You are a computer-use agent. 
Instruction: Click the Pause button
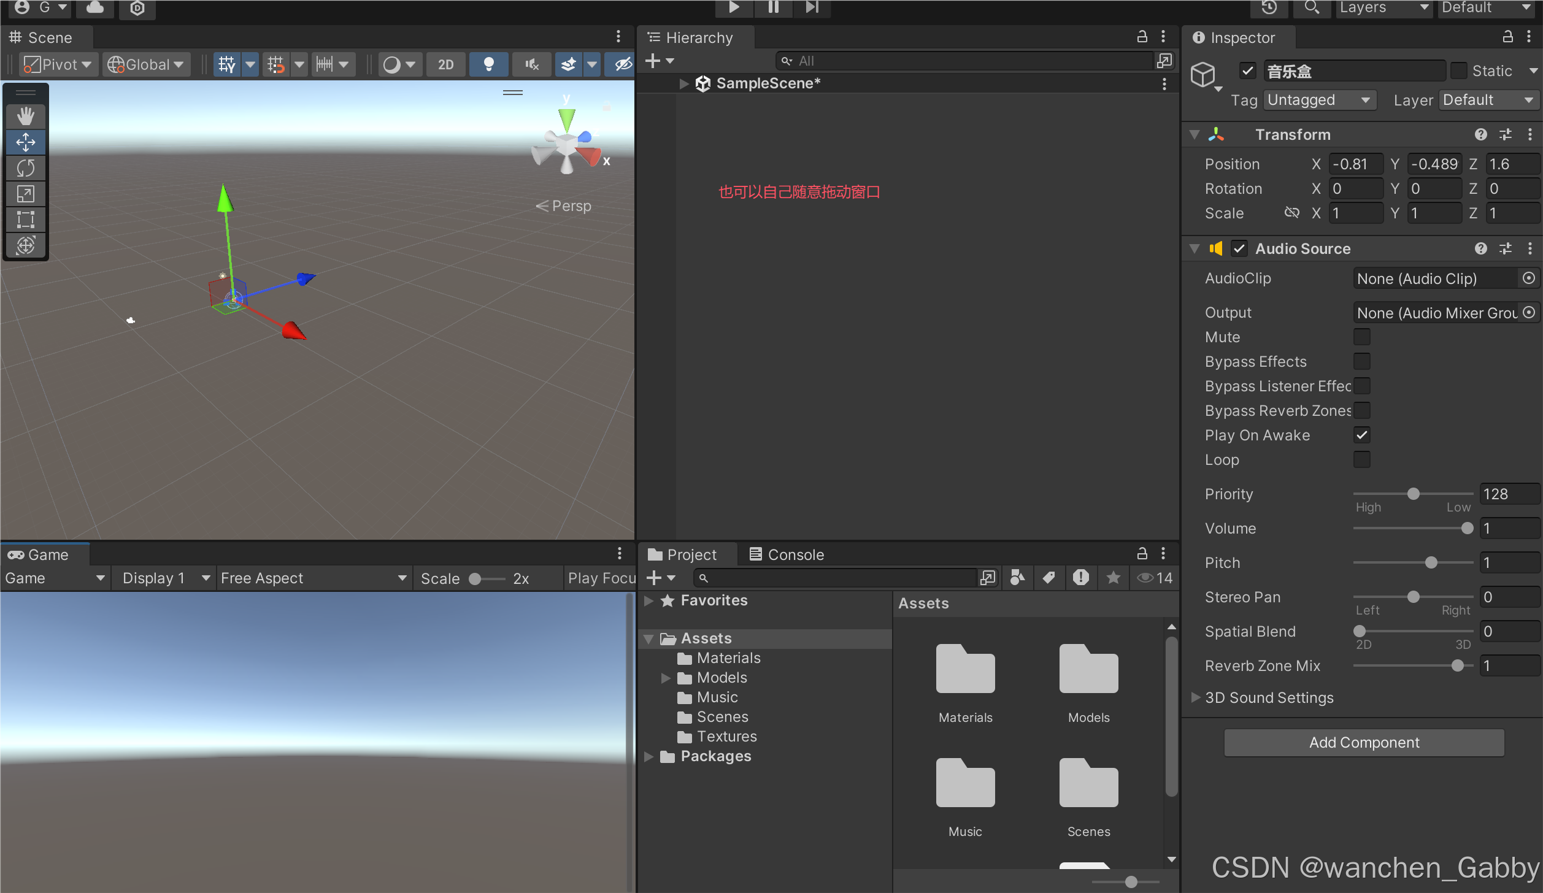pyautogui.click(x=773, y=7)
